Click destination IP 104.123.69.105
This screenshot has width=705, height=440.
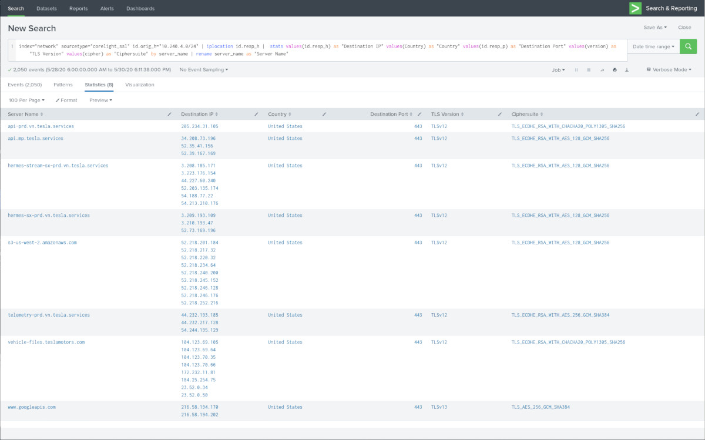pos(200,342)
